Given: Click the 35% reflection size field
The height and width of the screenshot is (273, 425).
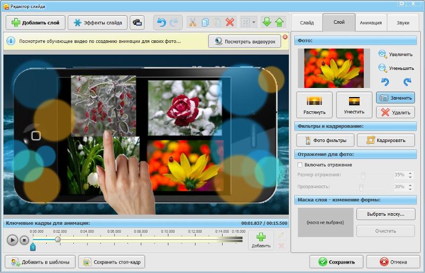Looking at the screenshot, I should (x=400, y=175).
